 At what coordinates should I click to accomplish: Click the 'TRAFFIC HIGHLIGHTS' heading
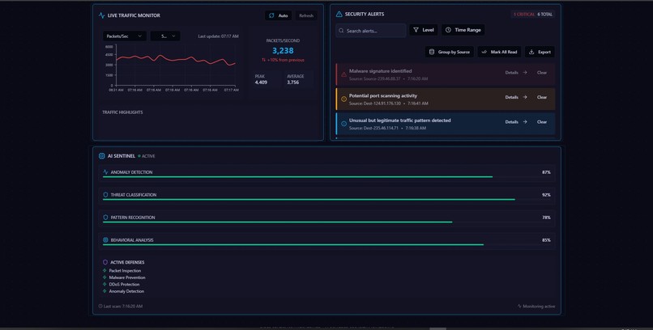[x=122, y=112]
